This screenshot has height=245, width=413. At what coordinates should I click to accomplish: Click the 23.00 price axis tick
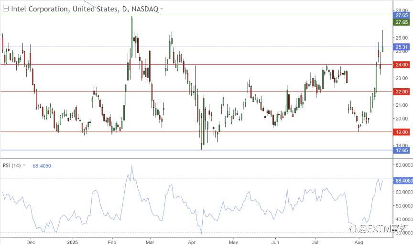(402, 78)
